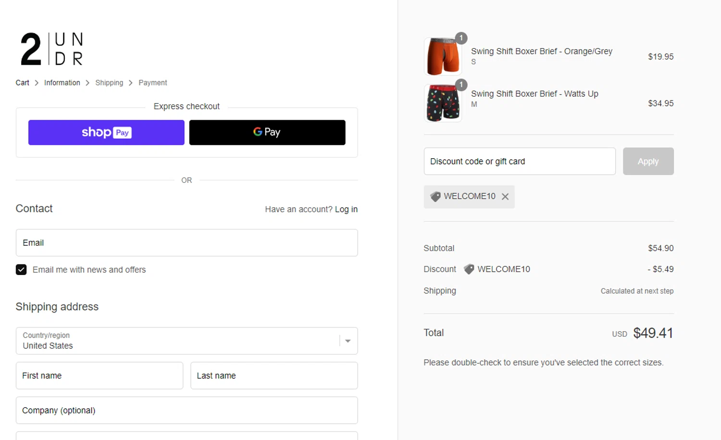Click the chevron after Shipping breadcrumb
The image size is (721, 440).
(x=131, y=83)
